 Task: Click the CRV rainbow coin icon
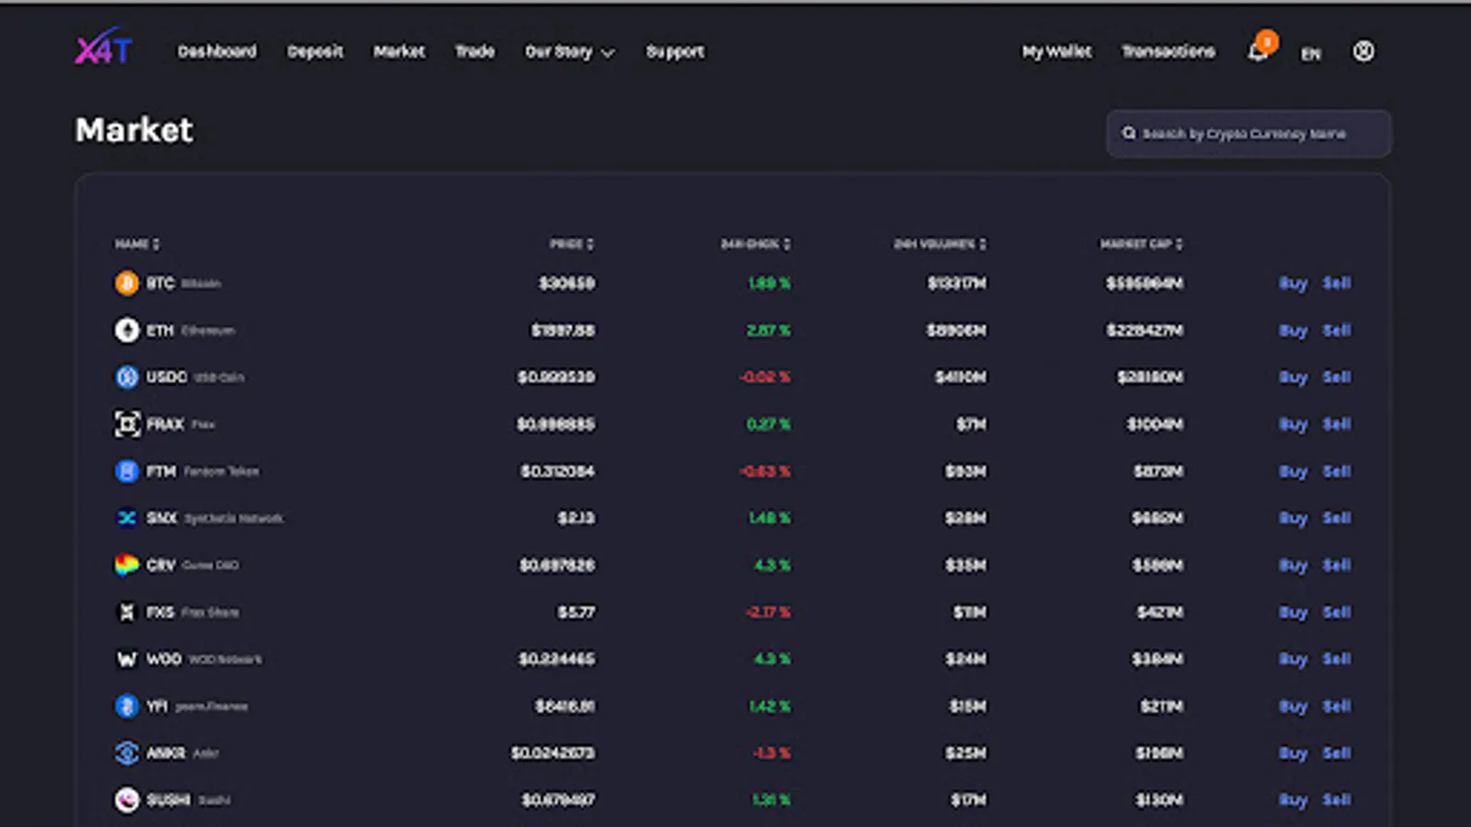pyautogui.click(x=127, y=565)
